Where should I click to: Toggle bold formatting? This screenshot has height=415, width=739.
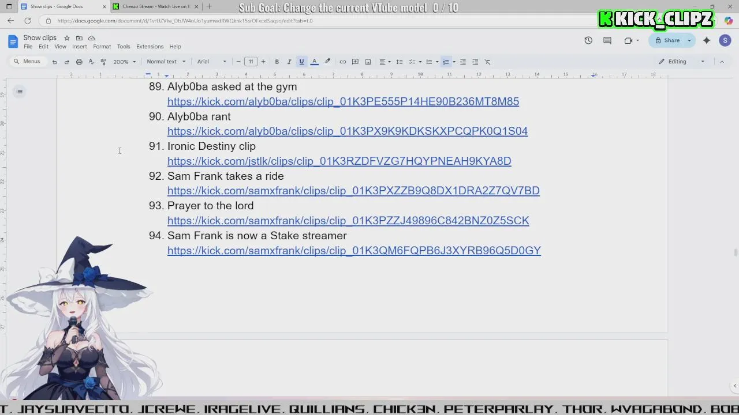[277, 62]
